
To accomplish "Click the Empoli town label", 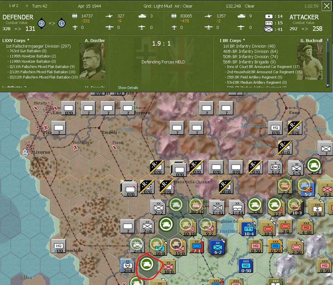I will (109, 132).
